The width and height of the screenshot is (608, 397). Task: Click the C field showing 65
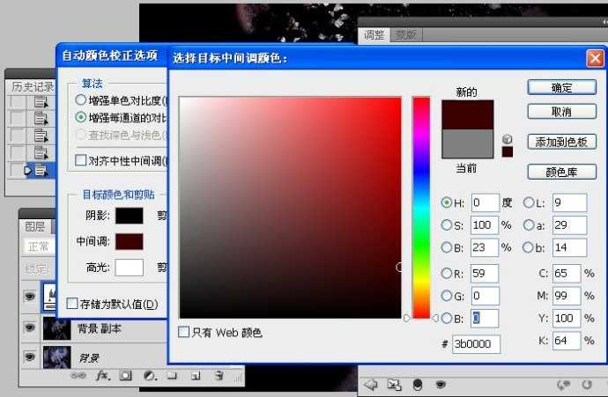567,274
